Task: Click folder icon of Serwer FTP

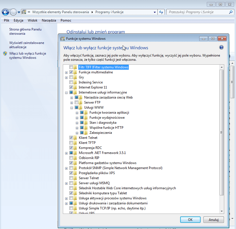Action: click(81, 102)
